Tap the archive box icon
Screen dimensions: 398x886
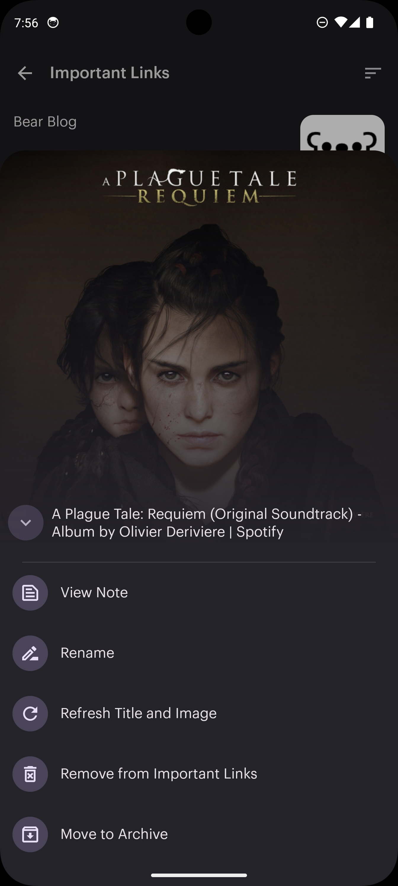pos(30,834)
